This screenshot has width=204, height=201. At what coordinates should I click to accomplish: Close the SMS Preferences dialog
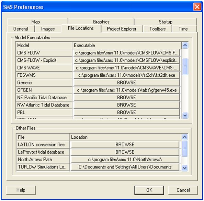[x=197, y=7]
